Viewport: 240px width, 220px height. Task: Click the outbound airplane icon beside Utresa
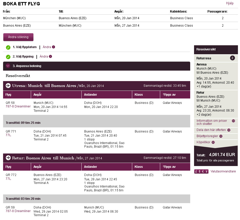coord(8,86)
